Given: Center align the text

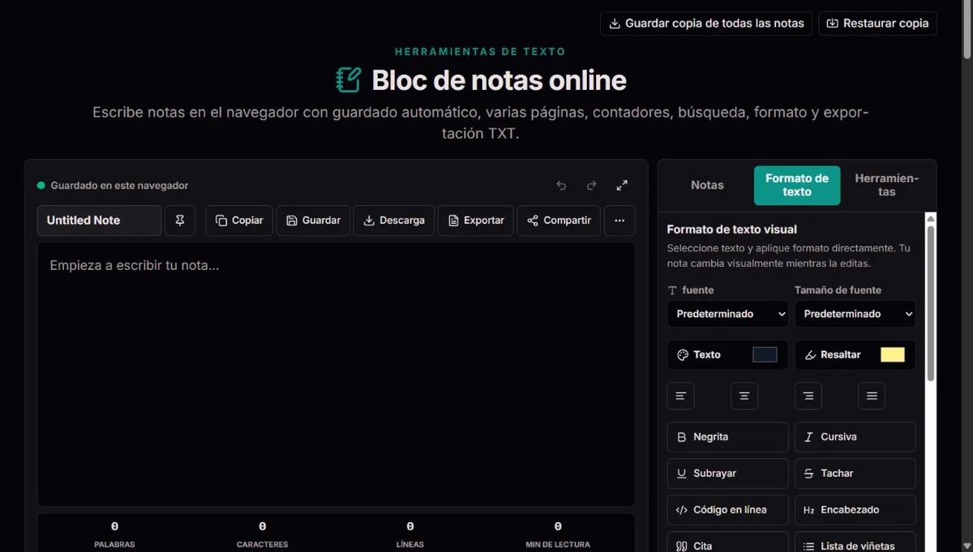Looking at the screenshot, I should pyautogui.click(x=744, y=396).
